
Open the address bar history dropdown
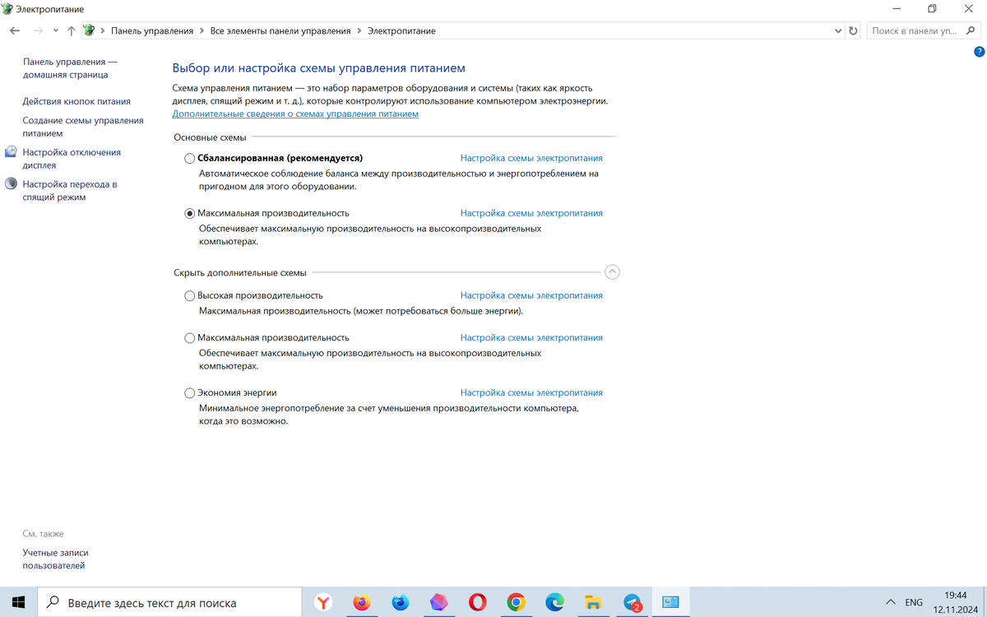pos(837,30)
